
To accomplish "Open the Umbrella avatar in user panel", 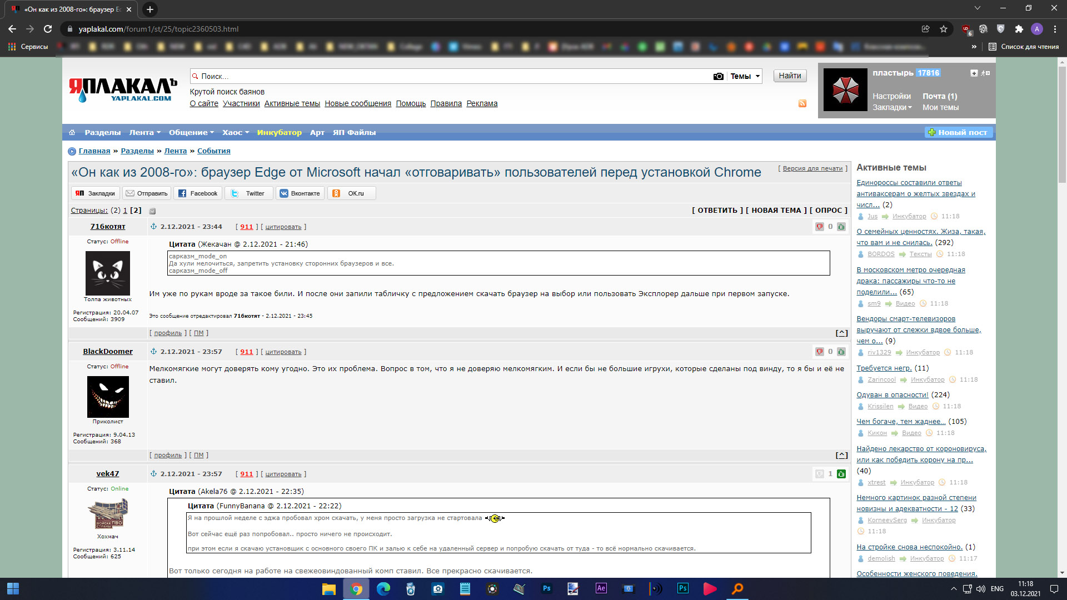I will tap(845, 90).
